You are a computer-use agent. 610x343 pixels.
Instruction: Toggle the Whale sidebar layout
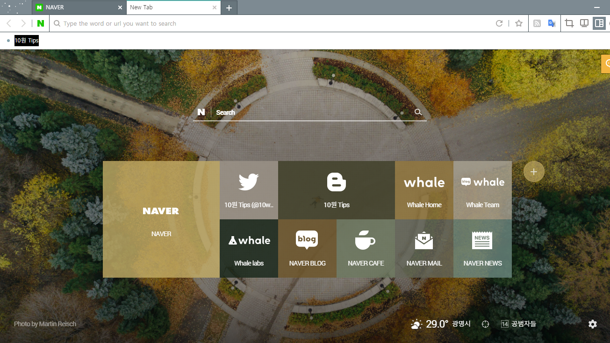click(x=599, y=23)
